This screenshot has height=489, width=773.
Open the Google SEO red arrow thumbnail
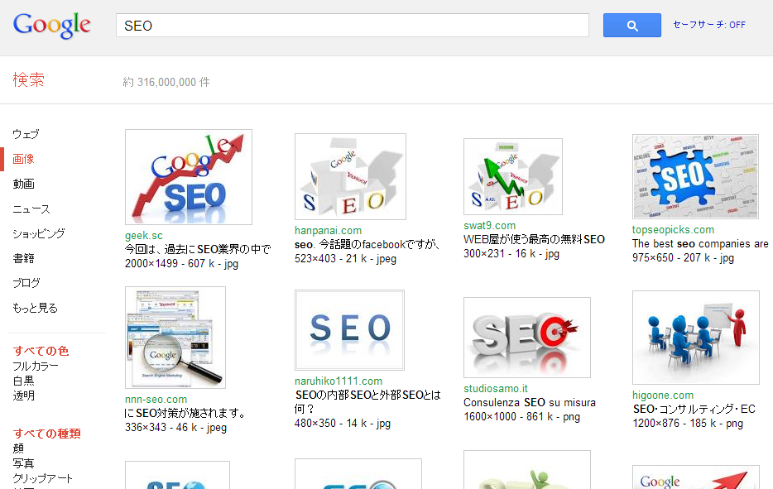(x=189, y=177)
